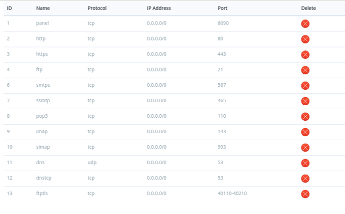Click the Name column header

(x=43, y=8)
